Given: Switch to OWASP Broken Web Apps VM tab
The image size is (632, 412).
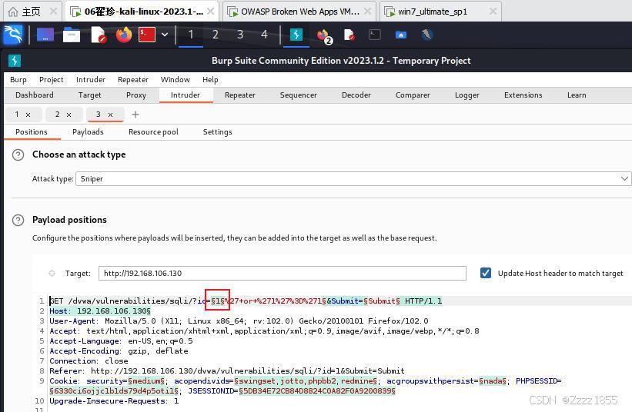Looking at the screenshot, I should coord(299,12).
